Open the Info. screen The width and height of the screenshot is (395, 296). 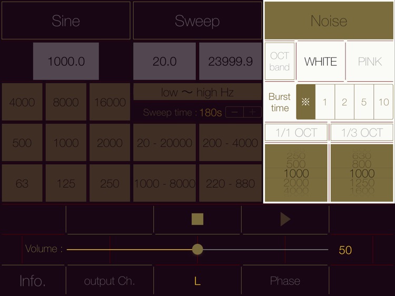tap(33, 281)
